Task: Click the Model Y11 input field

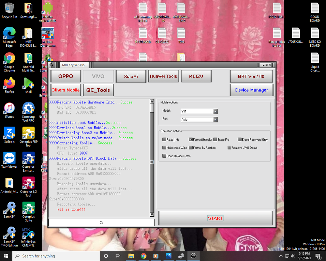Action: (x=197, y=111)
